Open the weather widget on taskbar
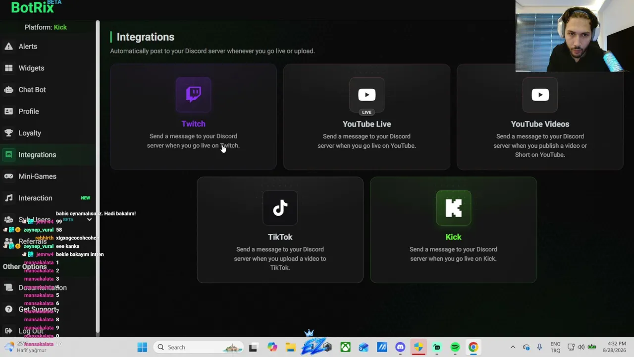The width and height of the screenshot is (634, 357). click(26, 347)
